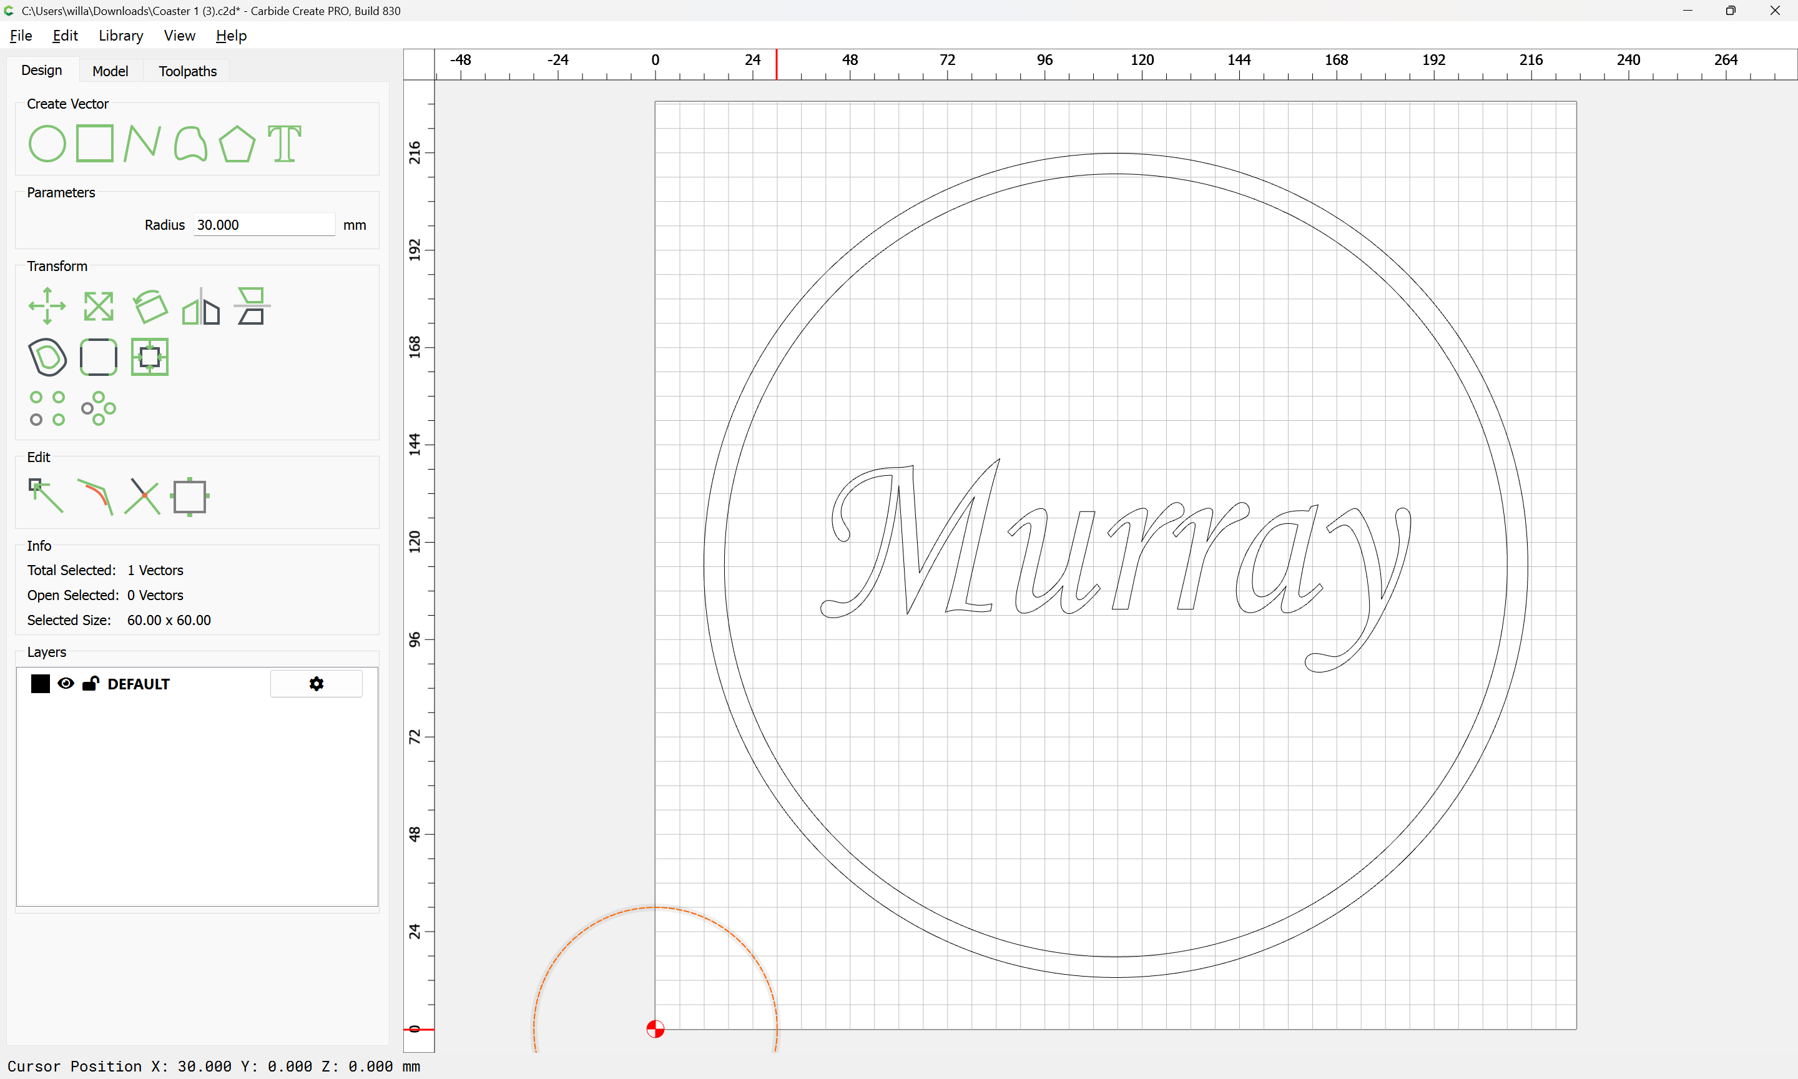
Task: Open the Node Edit tool
Action: point(46,496)
